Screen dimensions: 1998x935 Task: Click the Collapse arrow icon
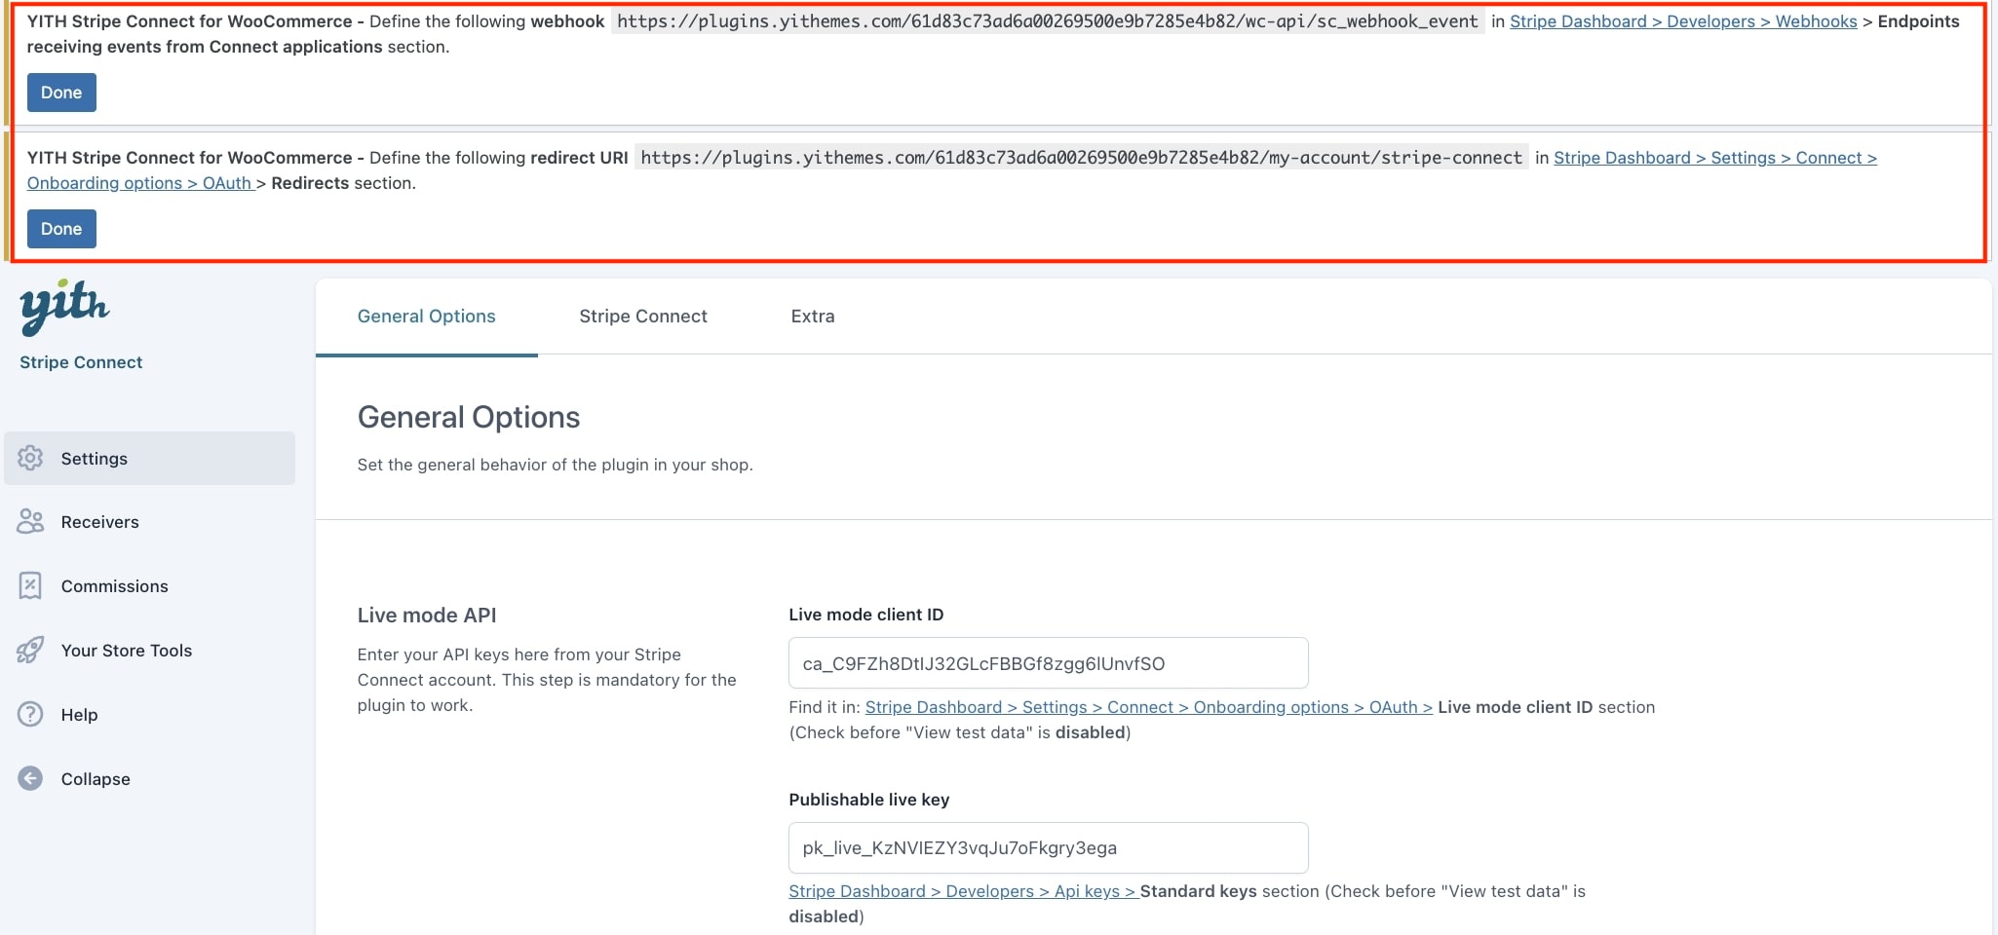(x=30, y=778)
